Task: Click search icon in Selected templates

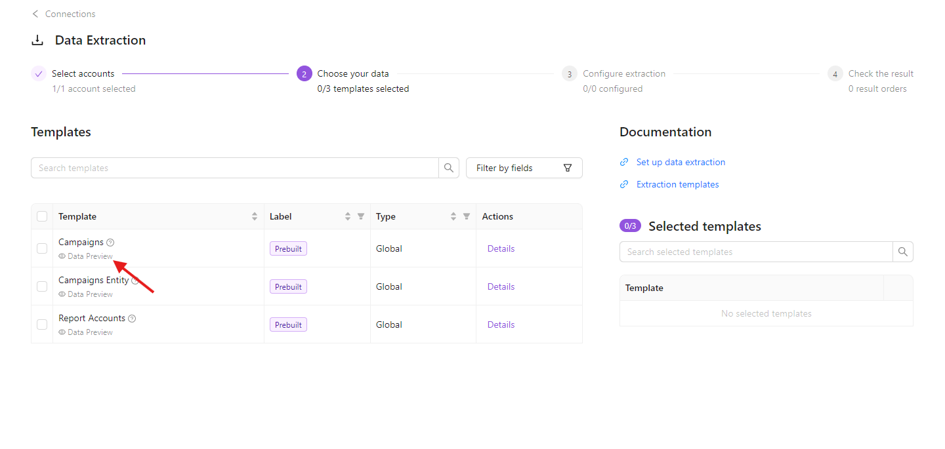Action: tap(902, 252)
